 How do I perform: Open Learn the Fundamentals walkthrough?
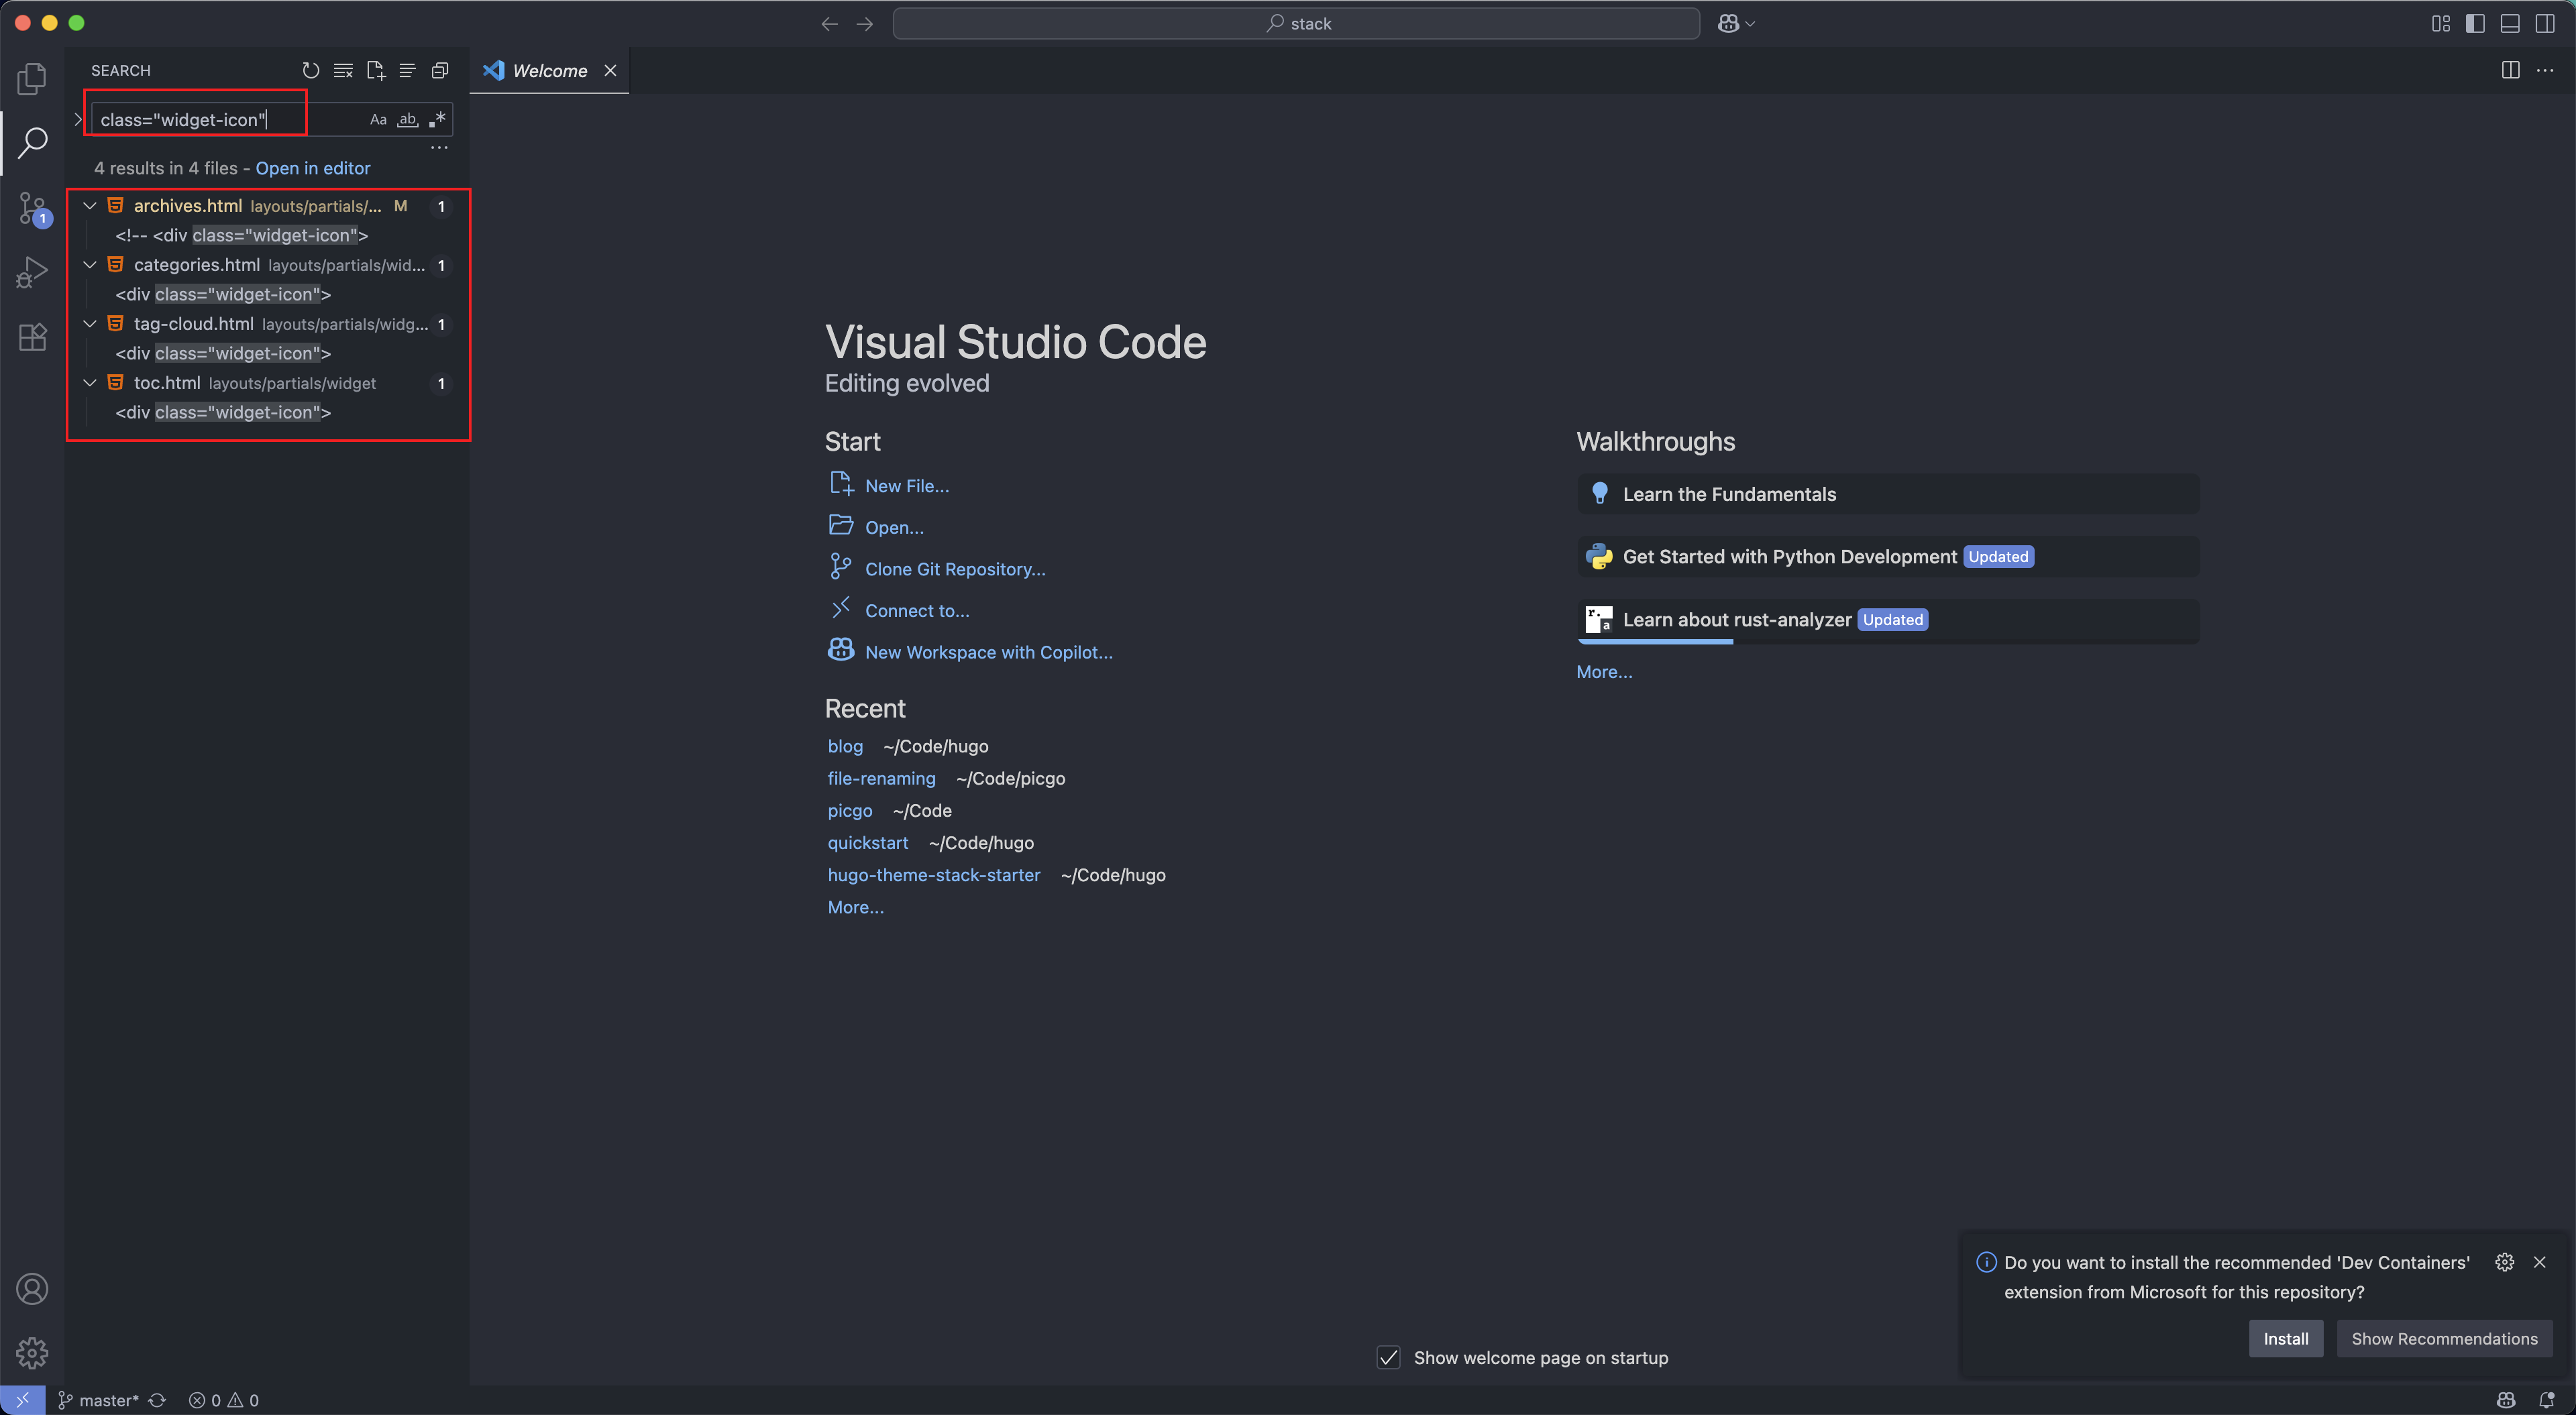pyautogui.click(x=1887, y=494)
